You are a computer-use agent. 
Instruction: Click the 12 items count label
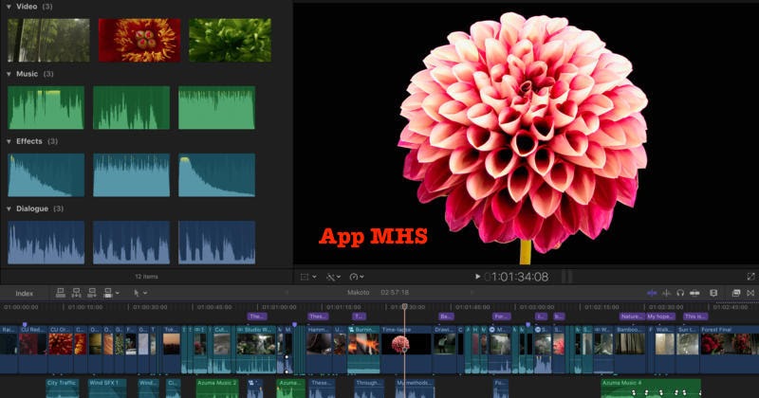point(146,277)
